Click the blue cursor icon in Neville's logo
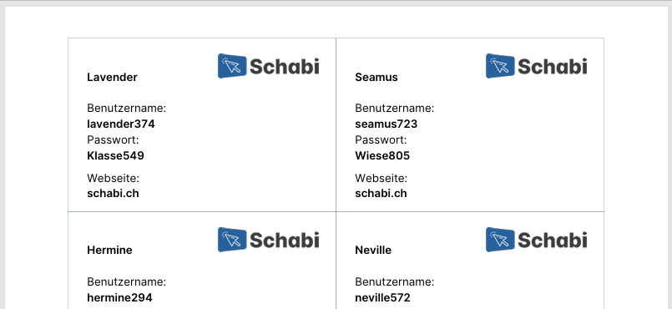This screenshot has height=309, width=672. (x=500, y=240)
